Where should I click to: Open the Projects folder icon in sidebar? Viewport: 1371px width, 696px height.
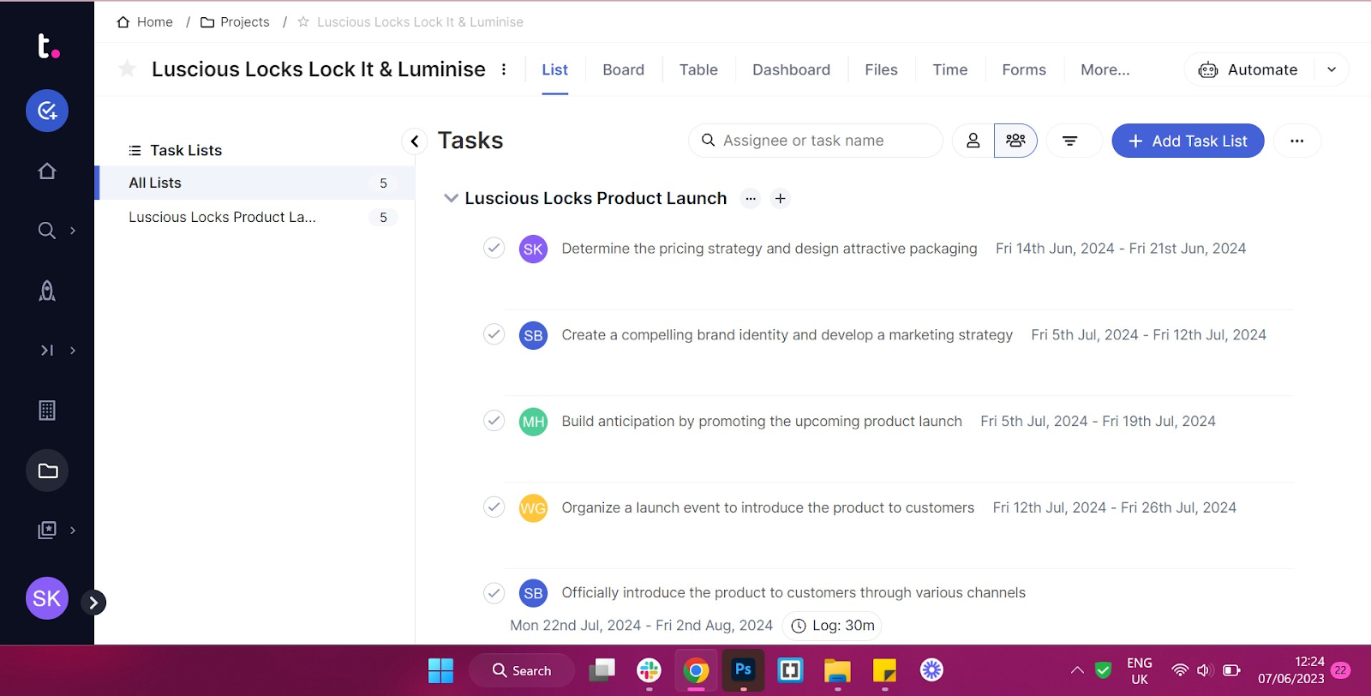point(47,471)
